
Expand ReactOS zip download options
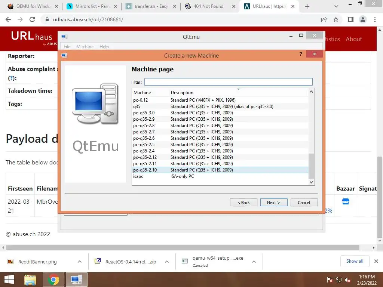(x=167, y=262)
